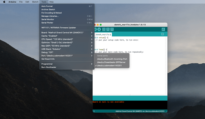
Task: Select Archive Sketch
Action: click(67, 10)
